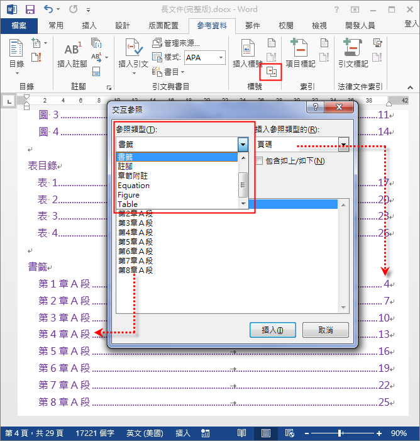The height and width of the screenshot is (441, 420).
Task: Click the Redo/Repeat icon
Action: pos(73,9)
